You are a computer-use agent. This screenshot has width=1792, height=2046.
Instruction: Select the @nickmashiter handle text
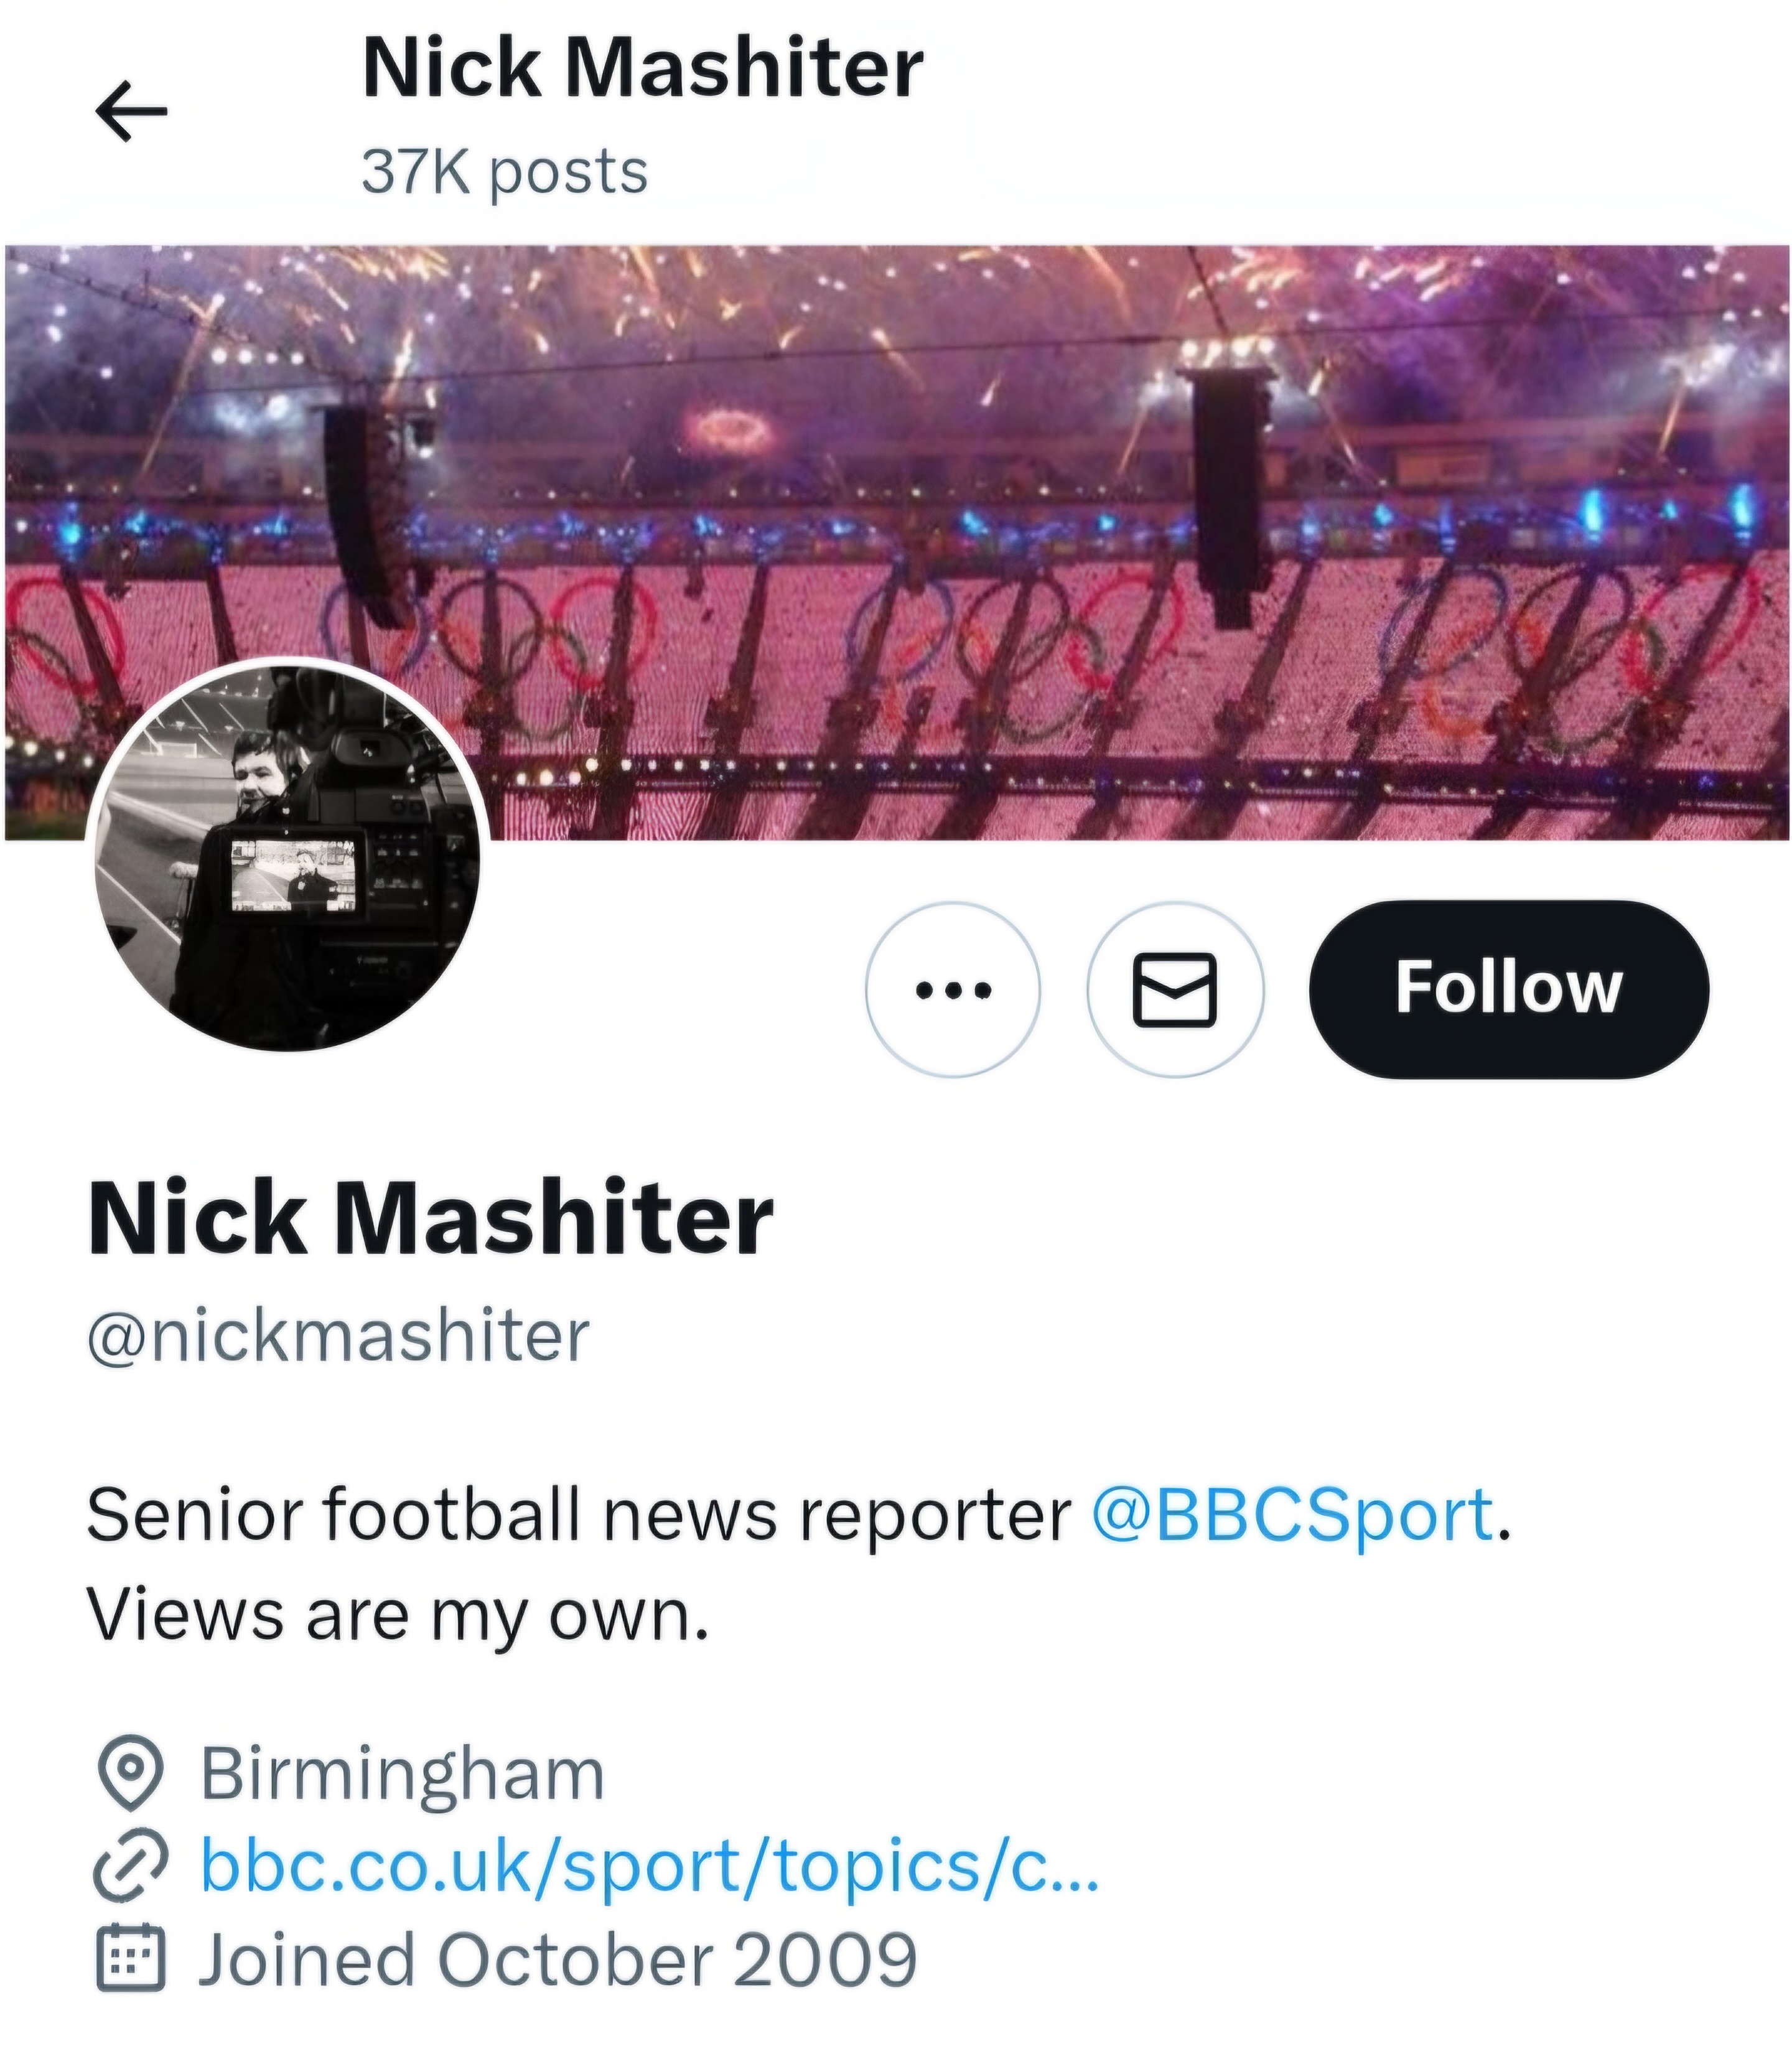tap(339, 1335)
